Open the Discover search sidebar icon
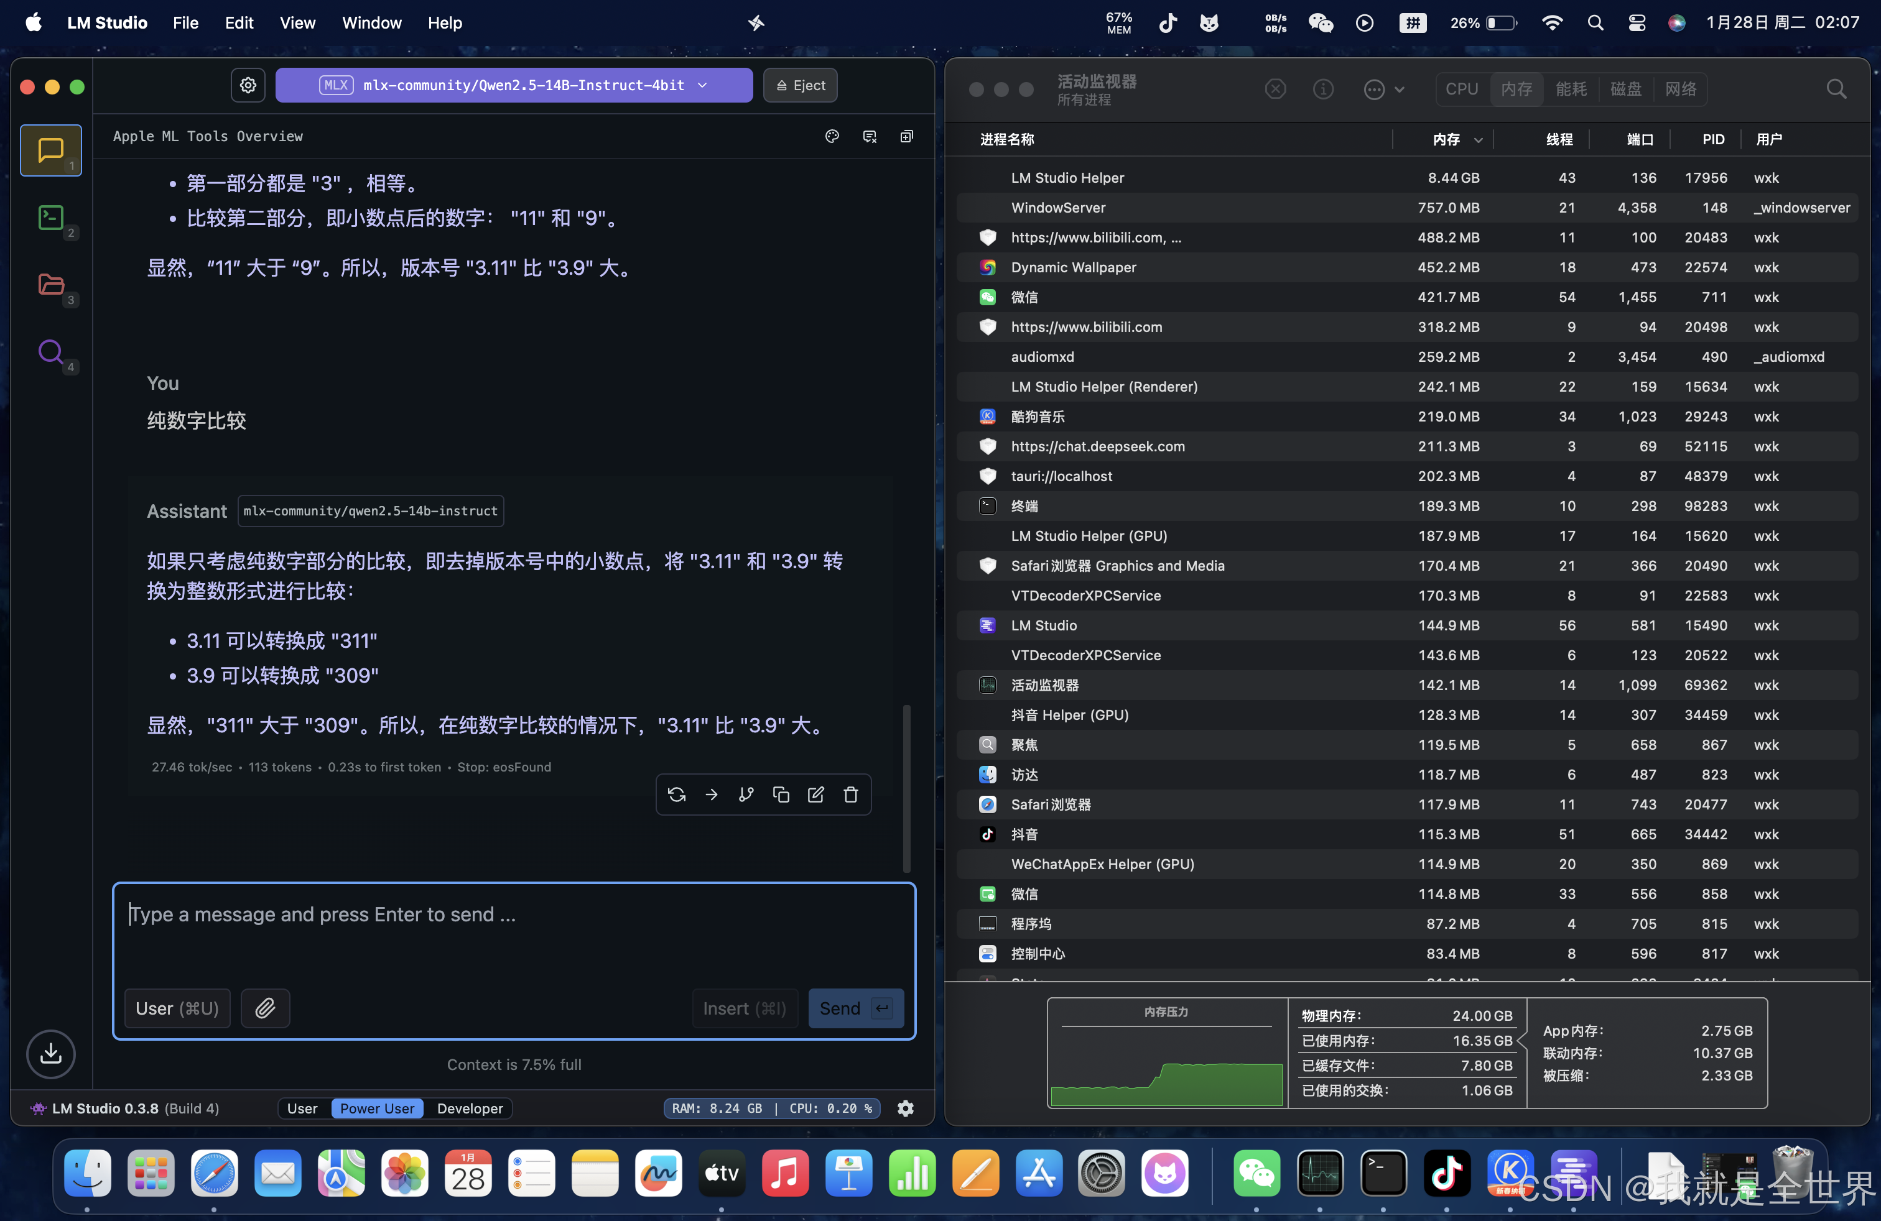The image size is (1881, 1221). click(x=50, y=351)
